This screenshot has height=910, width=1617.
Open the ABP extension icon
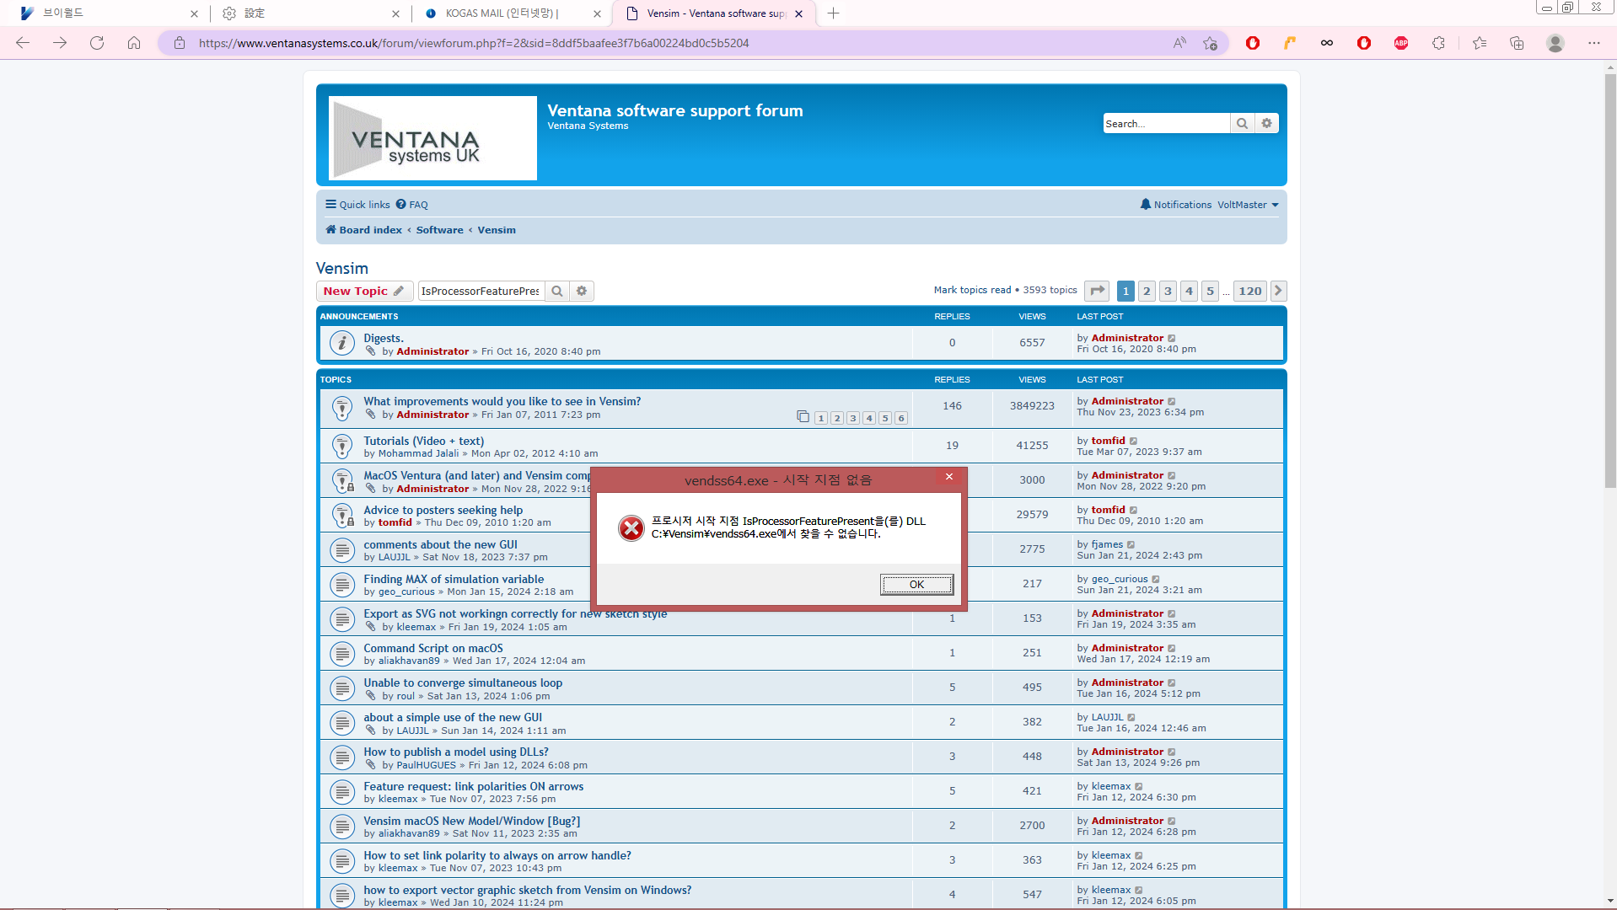1401,43
